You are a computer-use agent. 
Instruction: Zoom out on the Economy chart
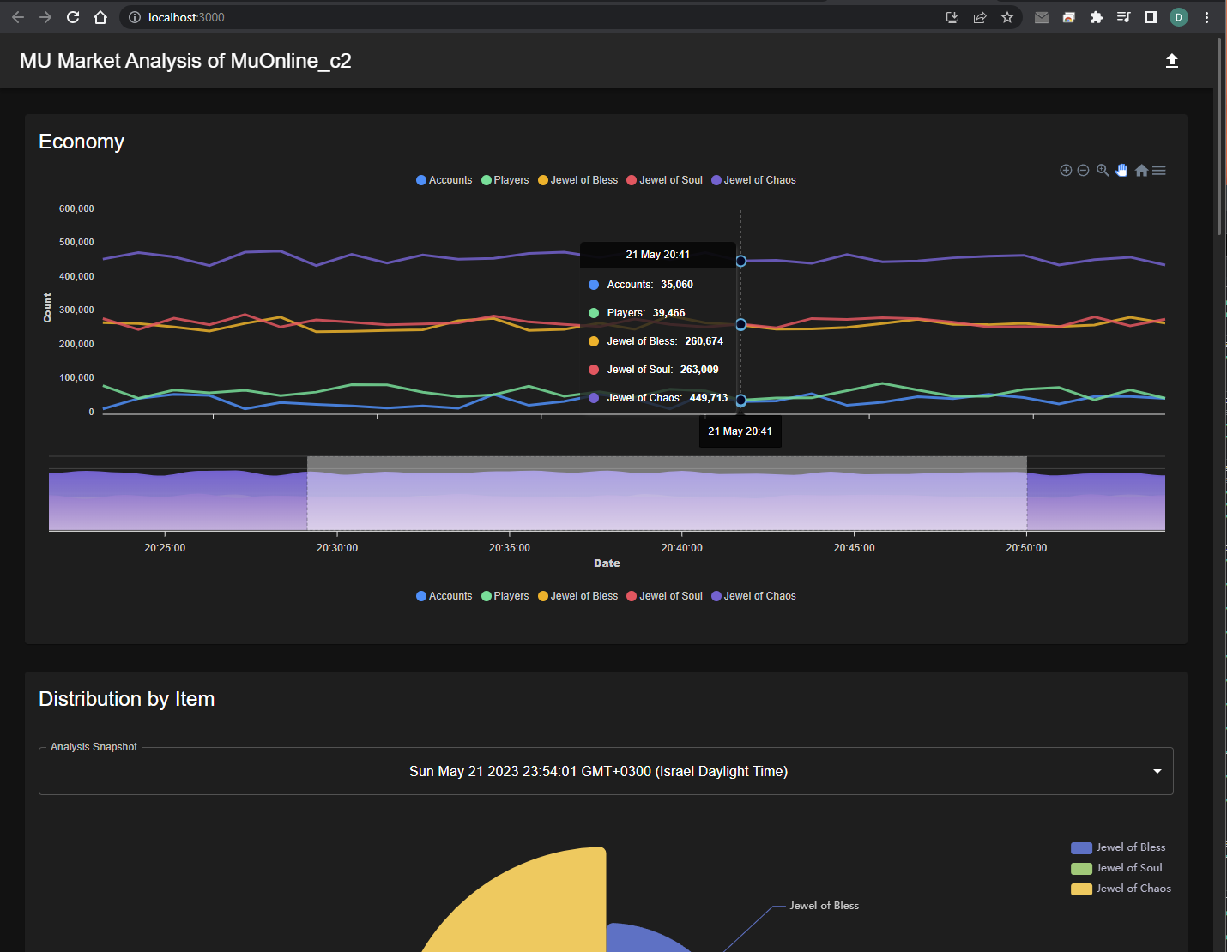point(1083,171)
